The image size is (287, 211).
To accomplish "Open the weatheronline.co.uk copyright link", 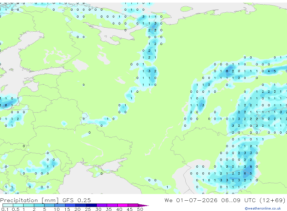I will (x=263, y=208).
